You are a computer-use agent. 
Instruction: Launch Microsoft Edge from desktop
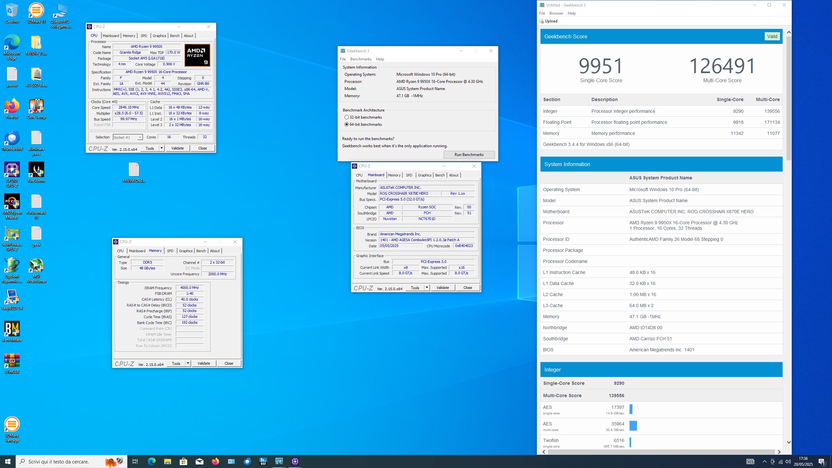click(12, 47)
